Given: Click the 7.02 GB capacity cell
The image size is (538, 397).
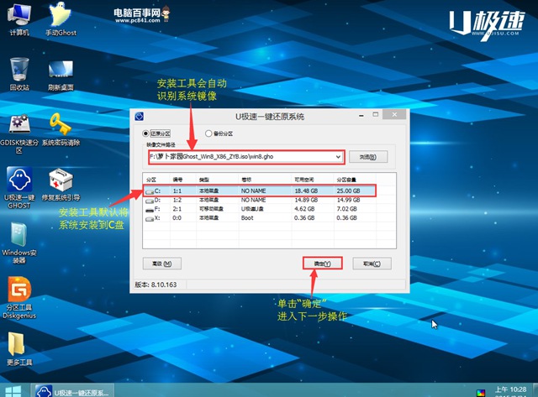Looking at the screenshot, I should (346, 209).
